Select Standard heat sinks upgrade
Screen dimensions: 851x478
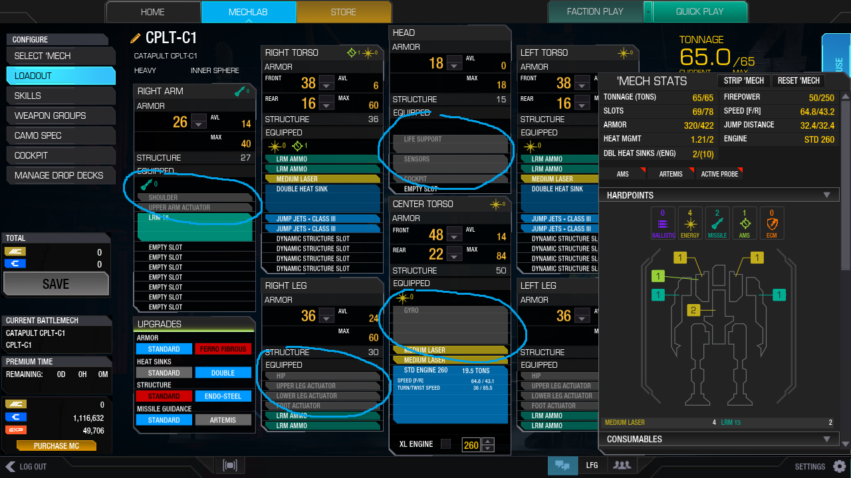click(164, 373)
